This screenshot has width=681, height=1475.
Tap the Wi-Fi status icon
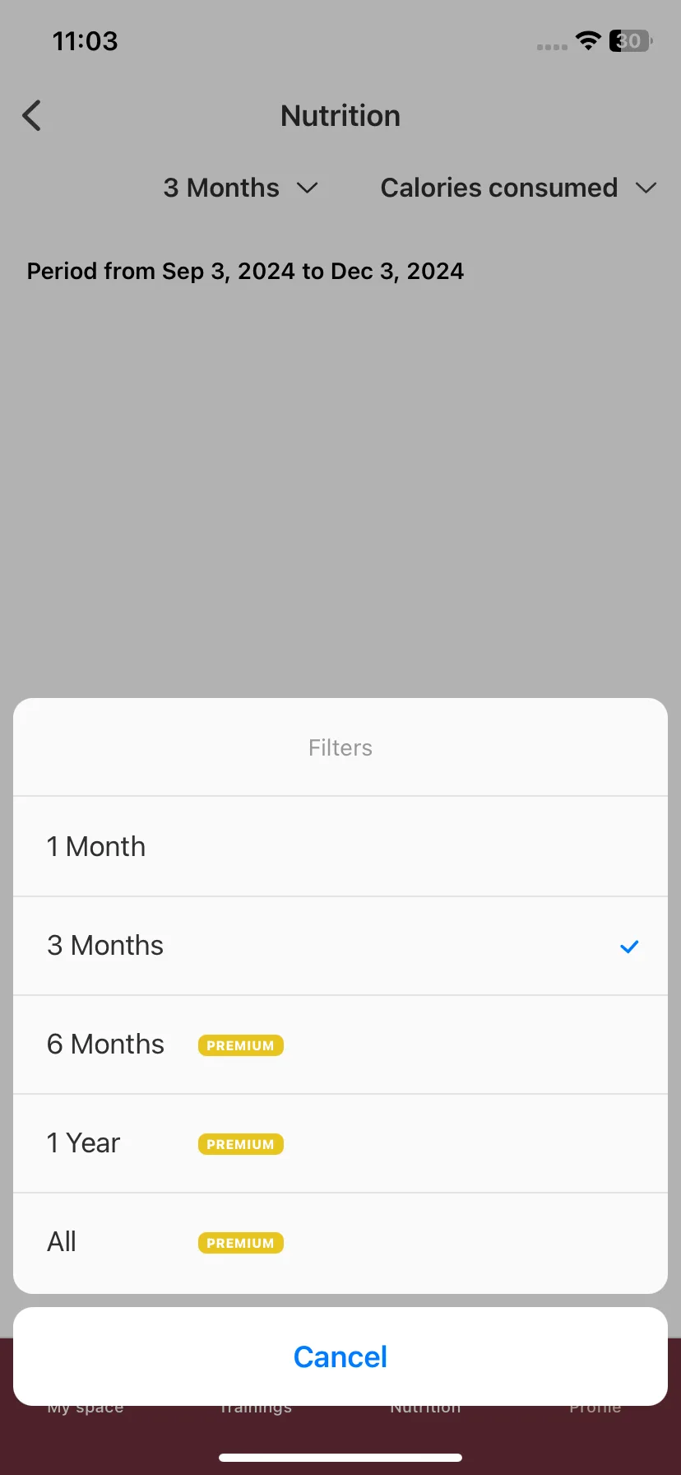pos(588,40)
